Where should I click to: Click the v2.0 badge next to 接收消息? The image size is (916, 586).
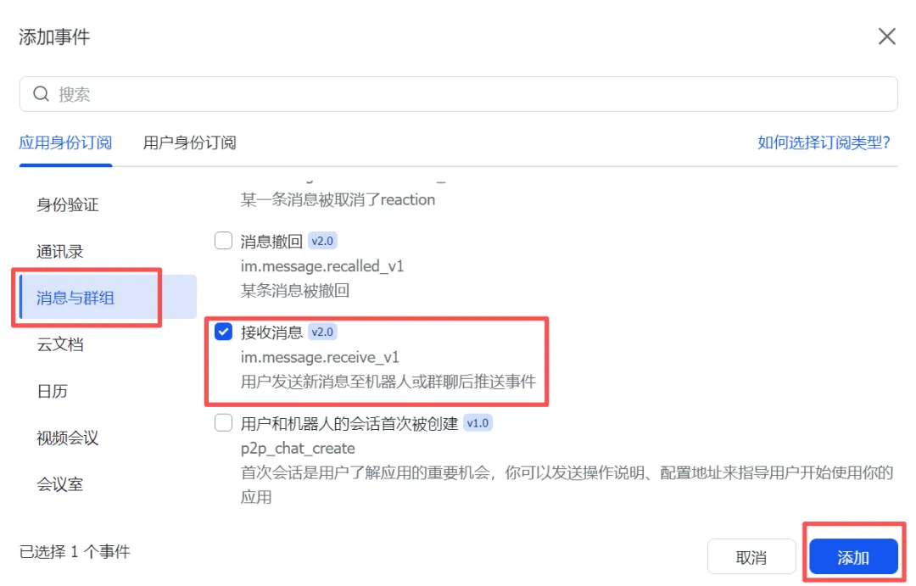[x=322, y=332]
